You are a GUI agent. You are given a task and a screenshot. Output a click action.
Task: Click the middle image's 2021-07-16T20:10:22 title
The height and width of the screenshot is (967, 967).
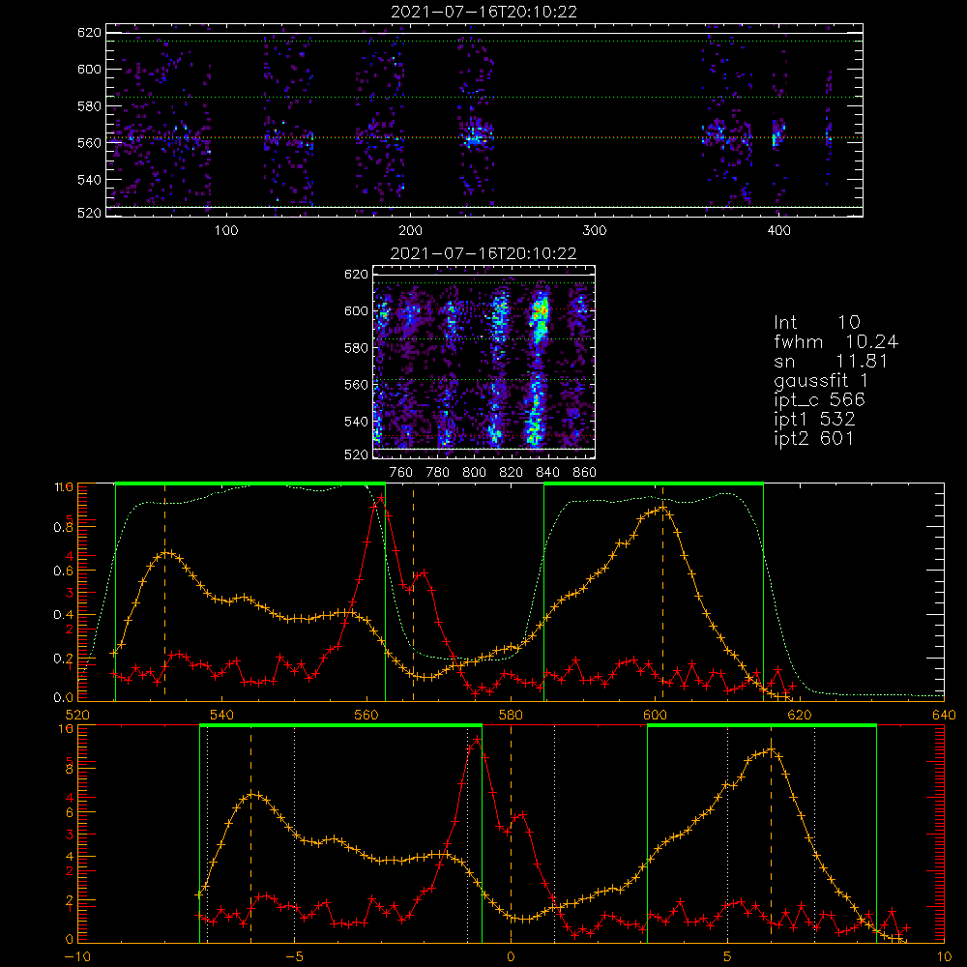tap(483, 253)
